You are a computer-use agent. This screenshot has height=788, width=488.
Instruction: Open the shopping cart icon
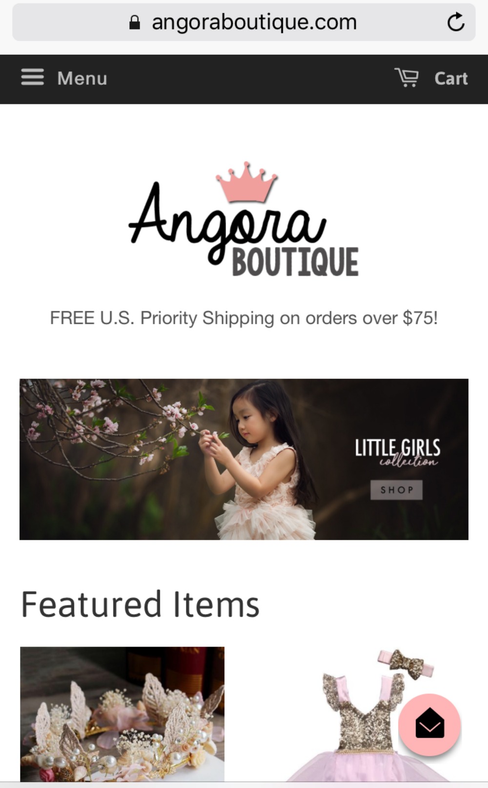pyautogui.click(x=407, y=78)
